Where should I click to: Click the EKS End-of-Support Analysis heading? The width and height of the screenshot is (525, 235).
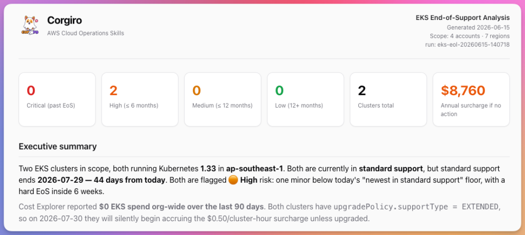click(463, 18)
